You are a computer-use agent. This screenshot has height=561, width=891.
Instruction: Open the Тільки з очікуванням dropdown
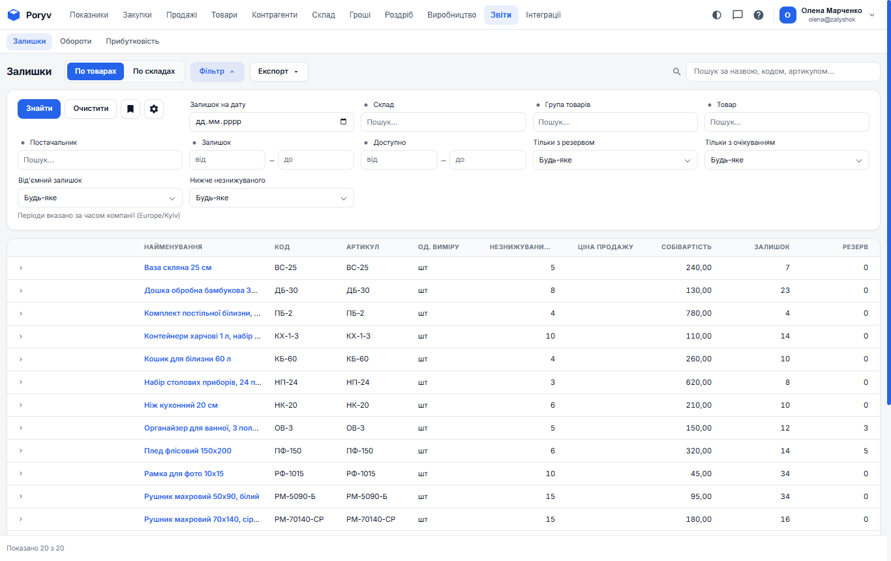(x=787, y=160)
